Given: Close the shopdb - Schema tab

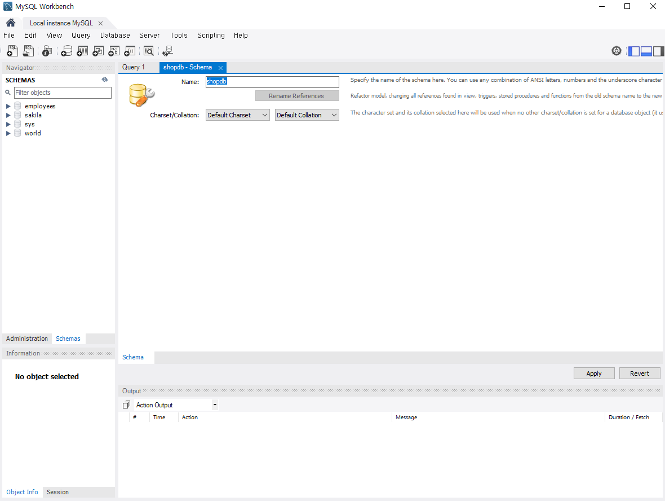Looking at the screenshot, I should coord(220,68).
